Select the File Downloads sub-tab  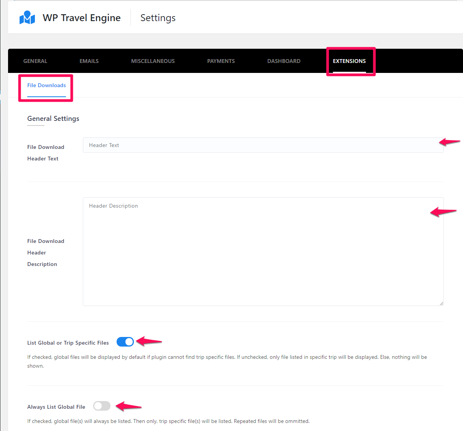point(46,85)
